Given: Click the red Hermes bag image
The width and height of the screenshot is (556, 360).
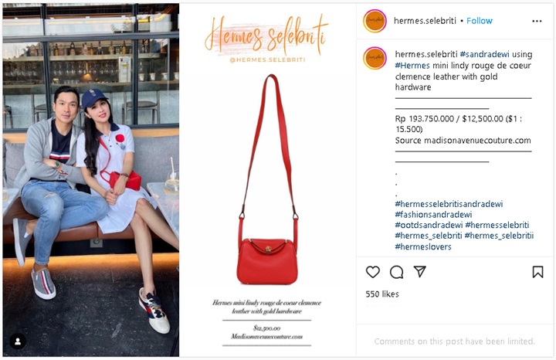Looking at the screenshot, I should (268, 180).
